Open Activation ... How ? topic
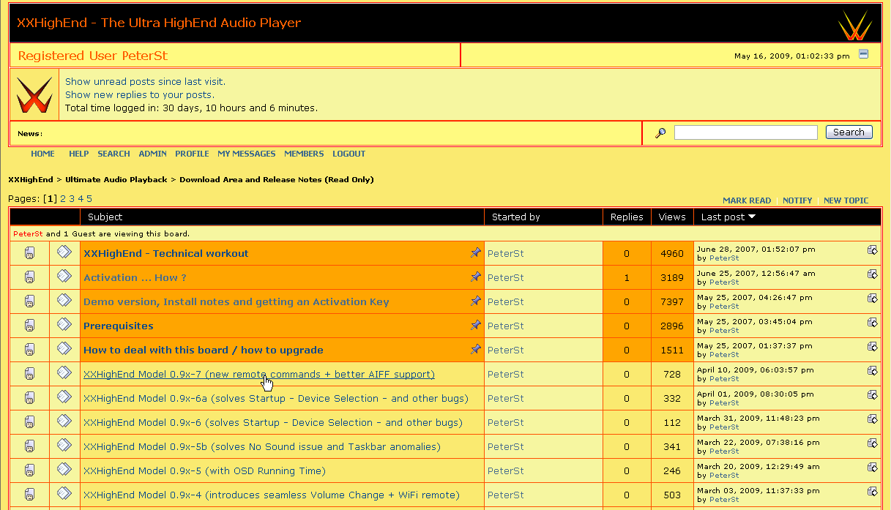This screenshot has height=510, width=891. [135, 278]
